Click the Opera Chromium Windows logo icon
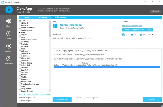Screen dimensions: 163x107 click(x=55, y=26)
